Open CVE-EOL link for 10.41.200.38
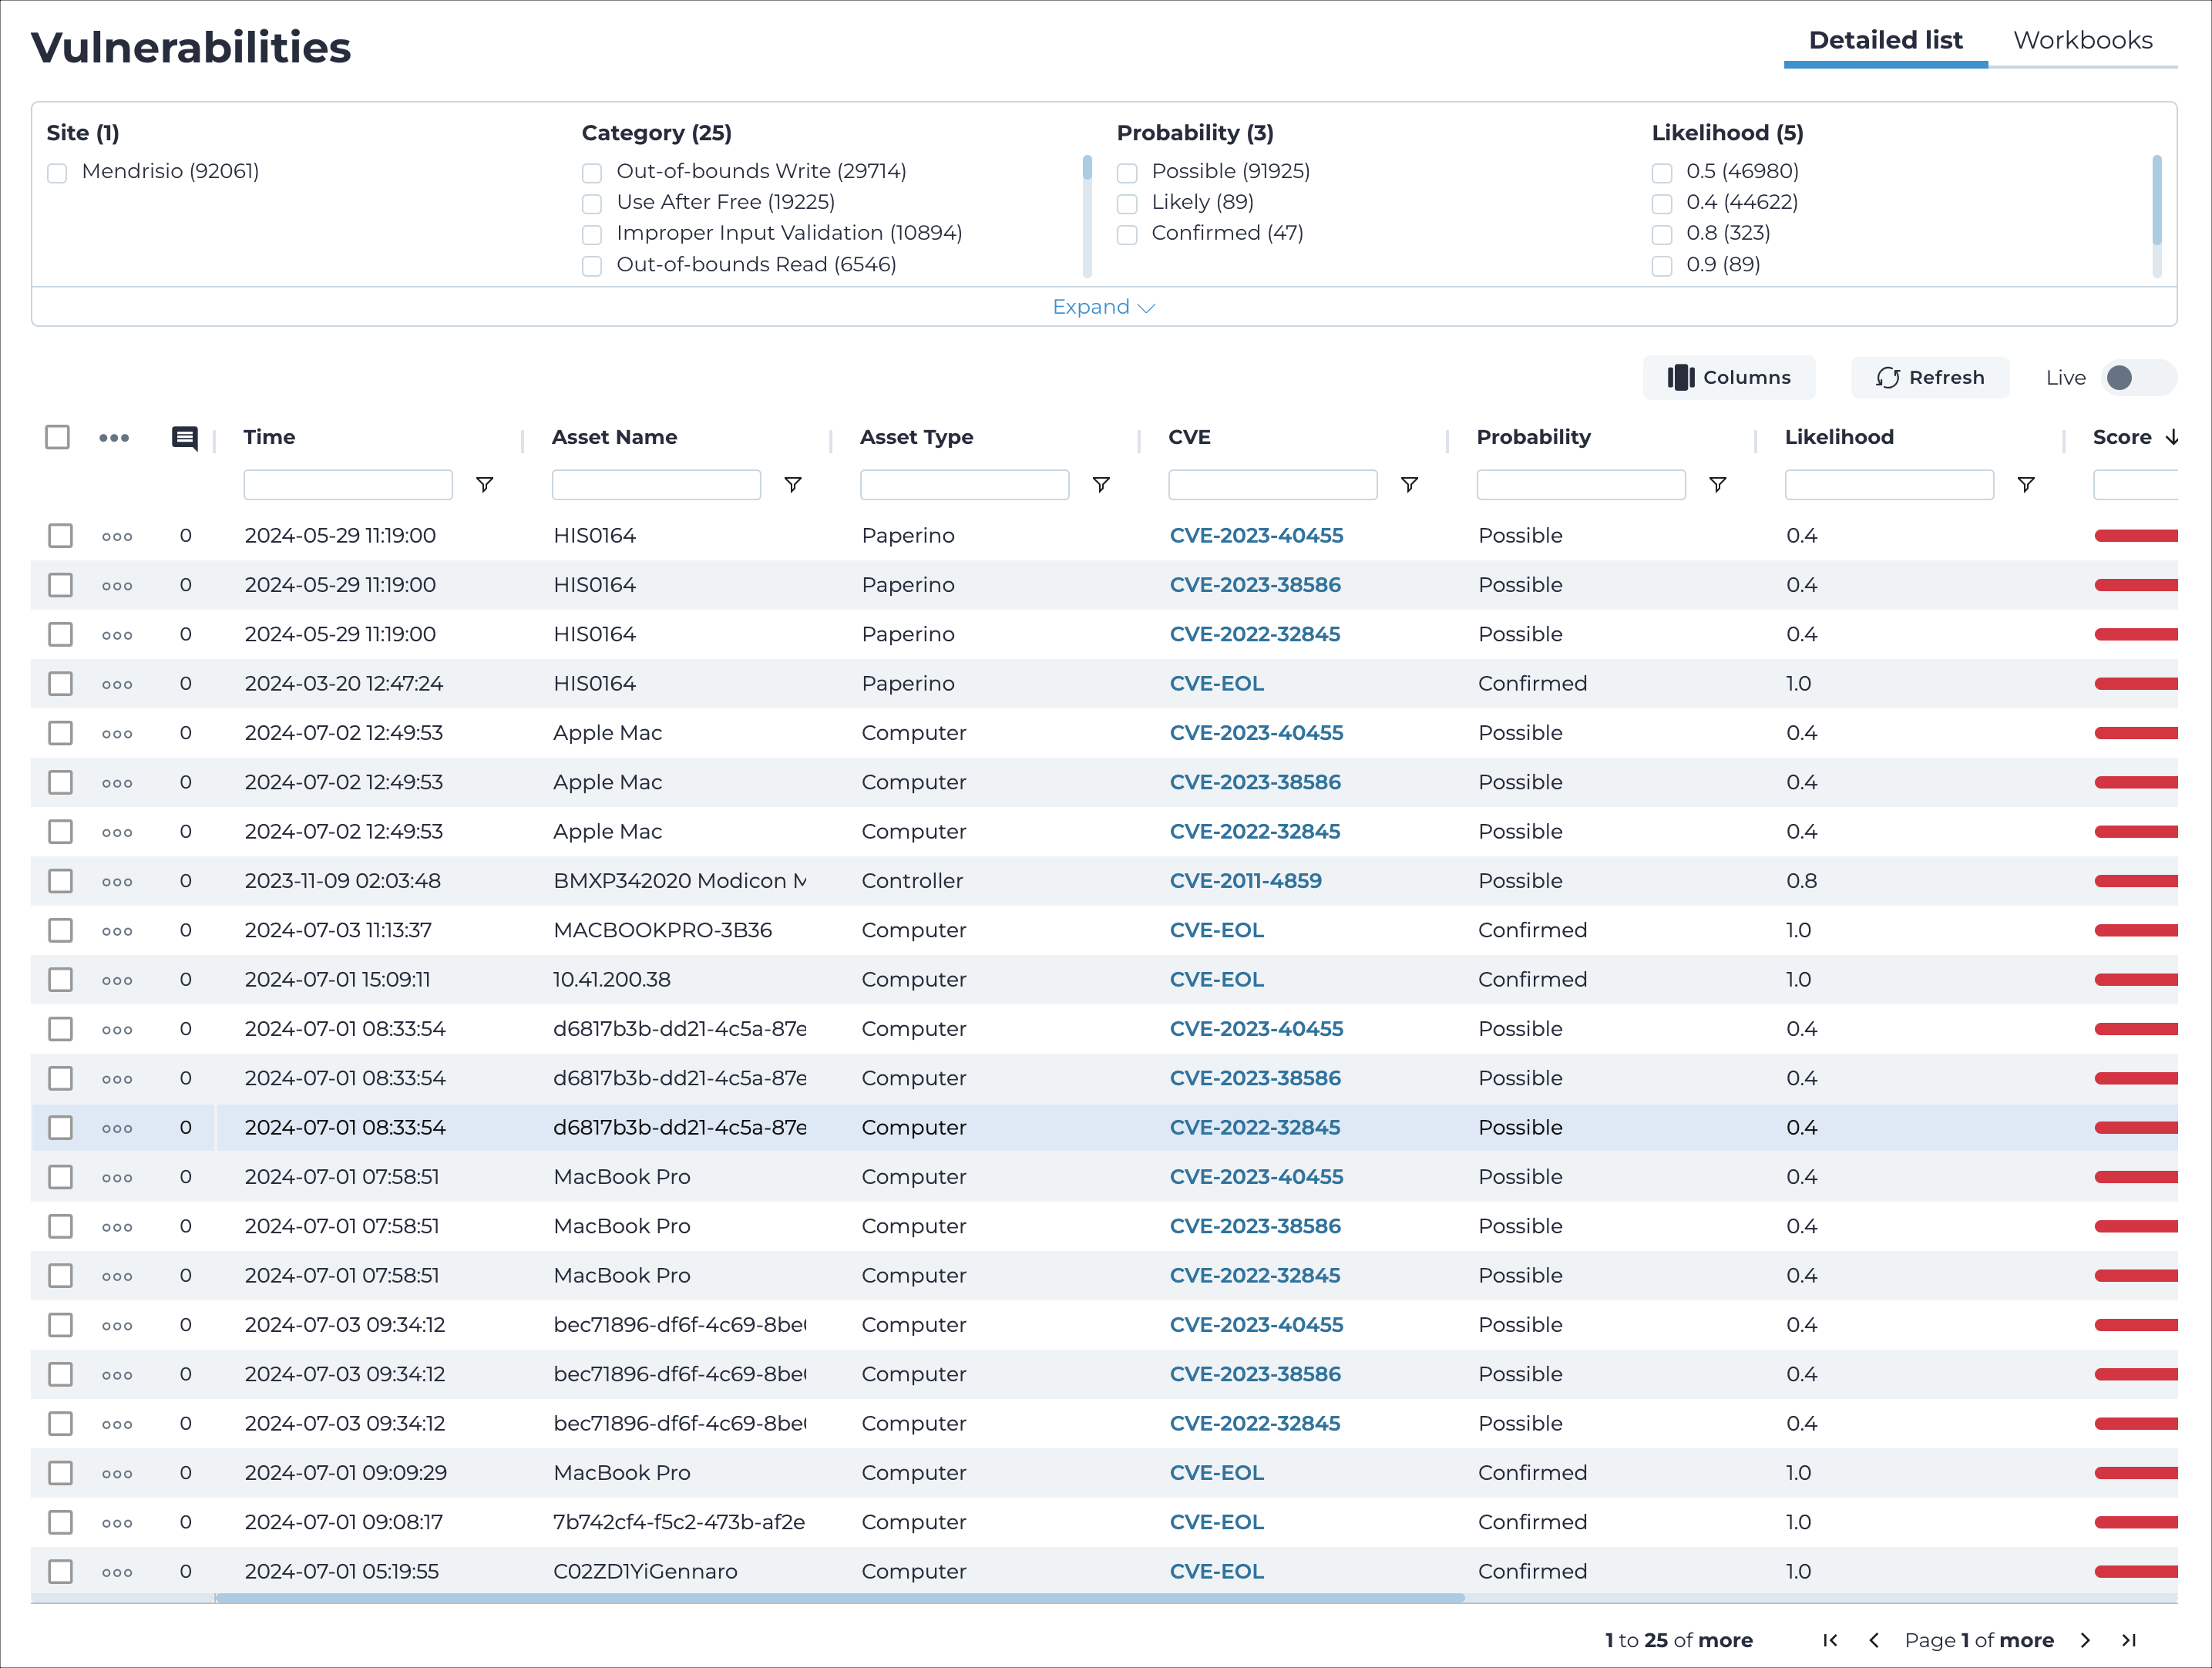Image resolution: width=2212 pixels, height=1668 pixels. pyautogui.click(x=1217, y=979)
